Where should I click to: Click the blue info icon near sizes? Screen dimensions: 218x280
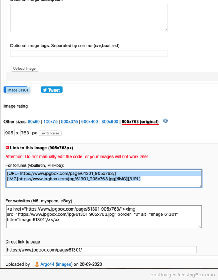click(165, 121)
